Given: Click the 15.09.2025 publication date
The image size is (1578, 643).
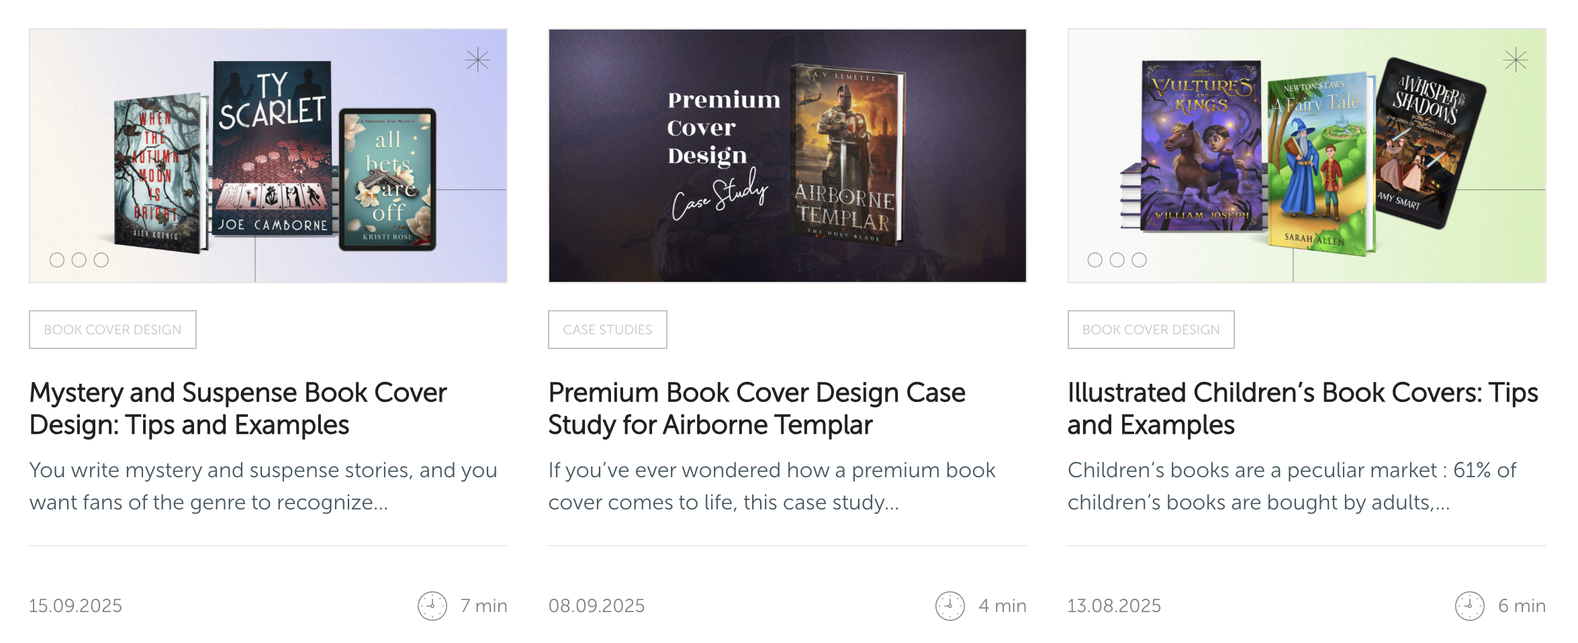Looking at the screenshot, I should (x=75, y=606).
